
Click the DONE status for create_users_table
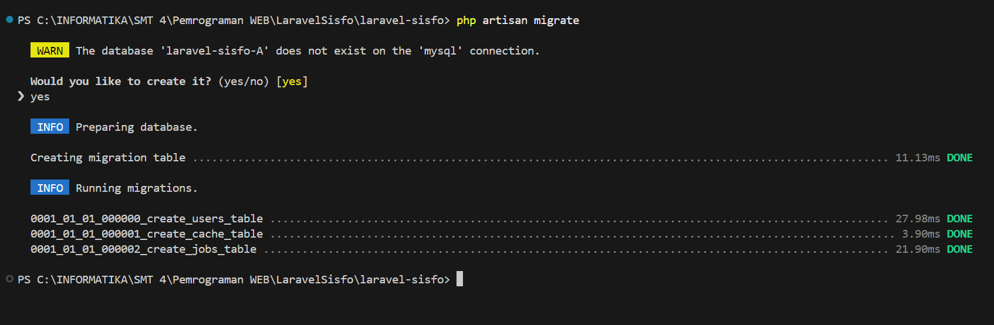point(959,218)
